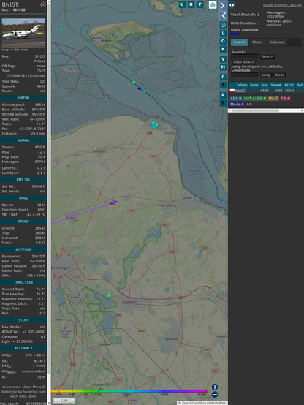Toggle sidebar width double-arrow button
Screen dimensions: 304x405
232,5
